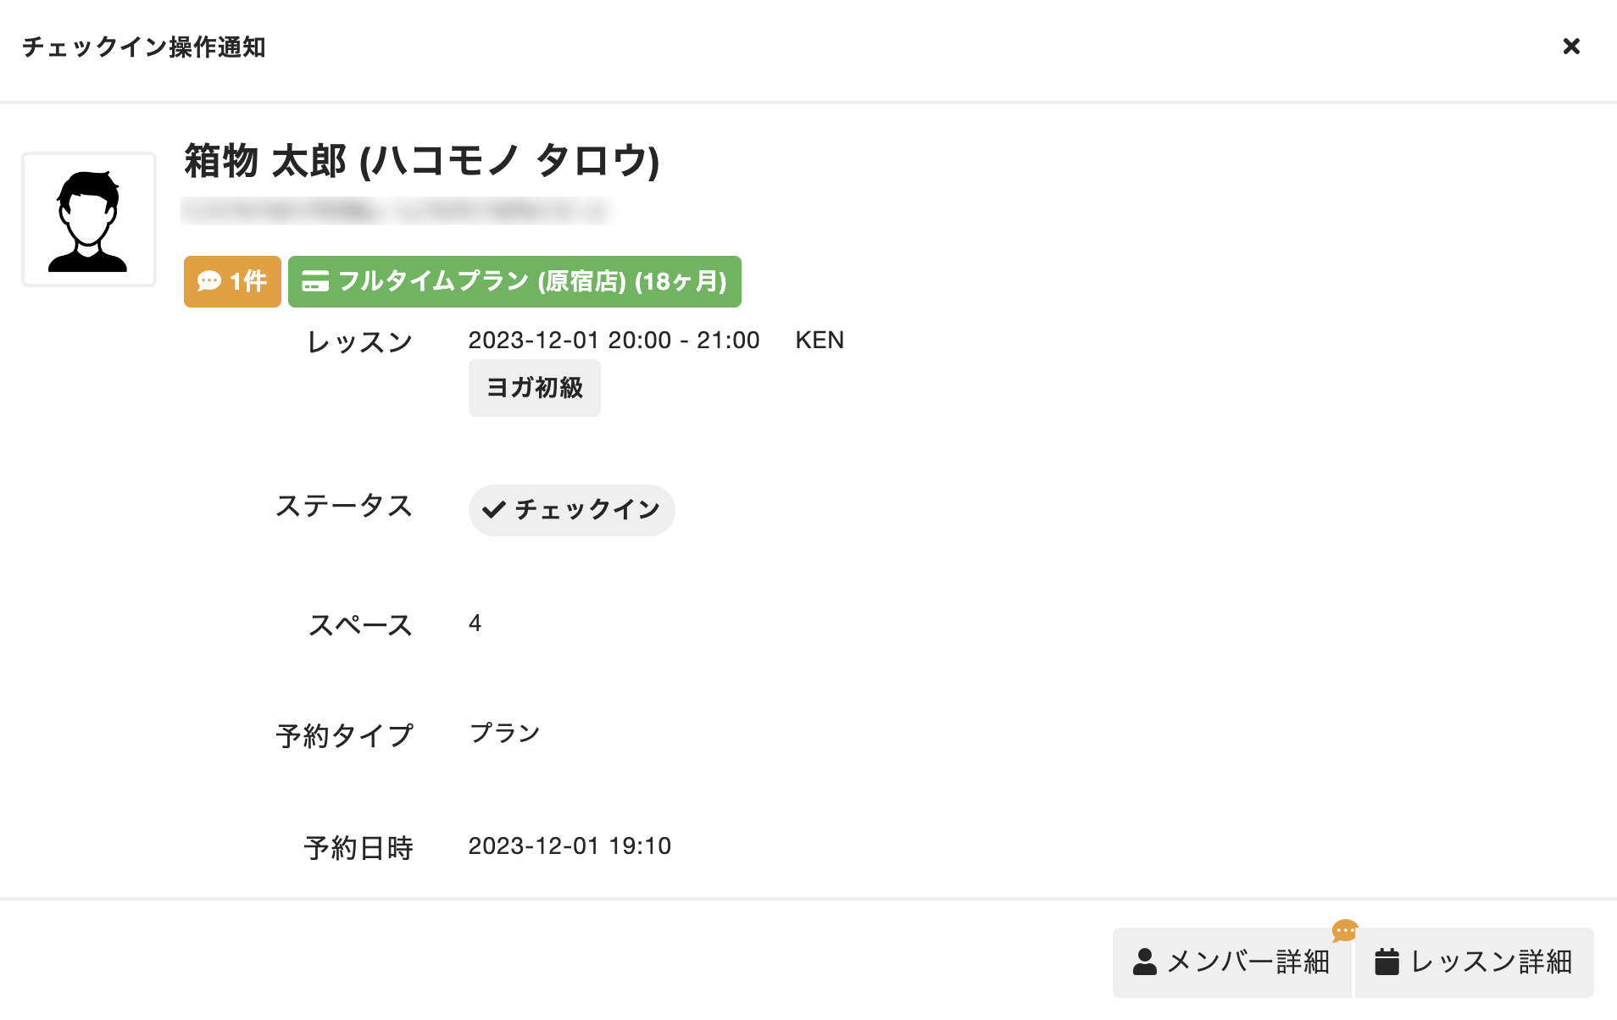Click the lesson time 2023-12-01 20:00 - 21:00
The width and height of the screenshot is (1617, 1020).
(614, 341)
